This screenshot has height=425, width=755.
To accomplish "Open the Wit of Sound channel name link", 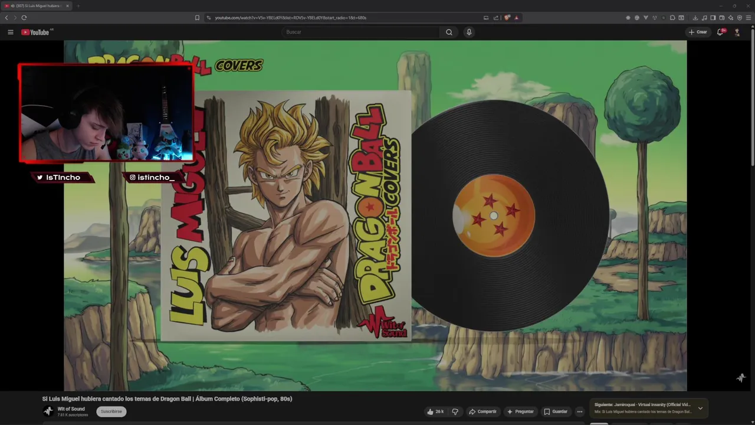I will [x=71, y=408].
